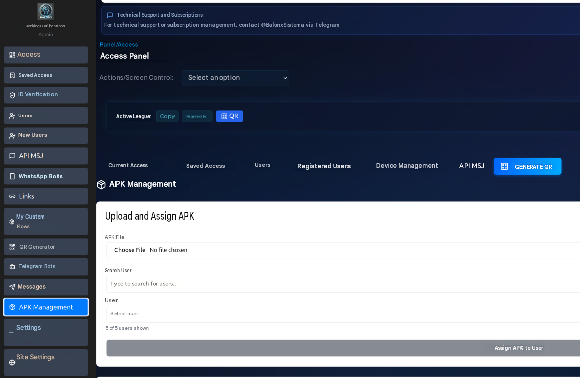This screenshot has height=378, width=580.
Task: Click the Search User input field
Action: 343,284
